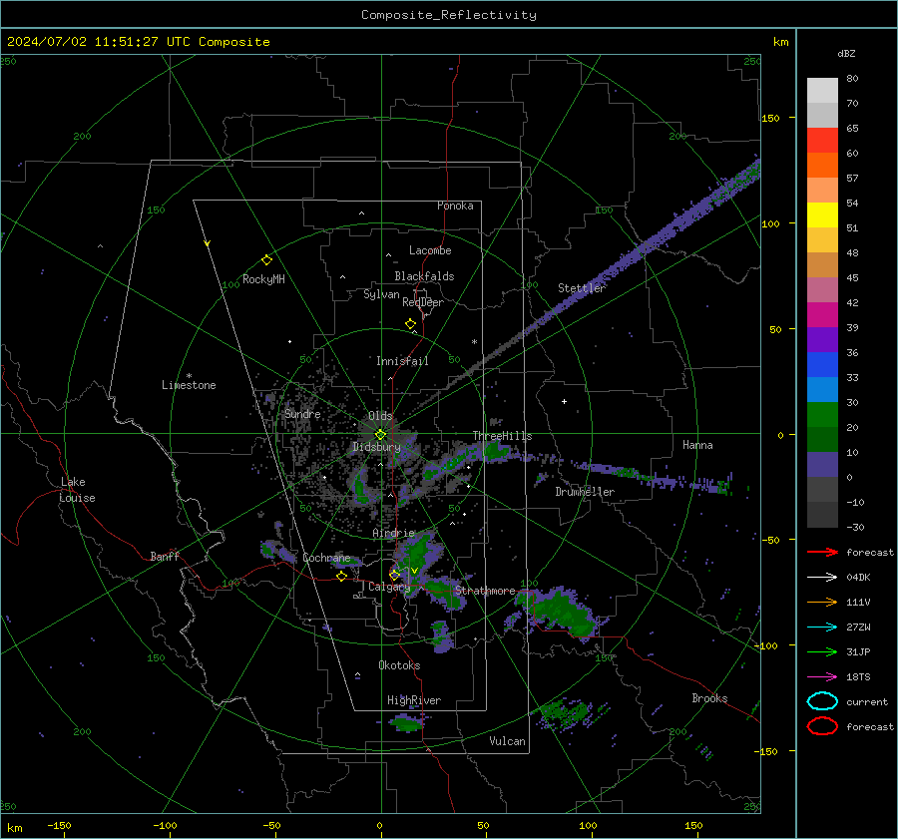The image size is (898, 839).
Task: Click the cyan current ellipse icon
Action: pyautogui.click(x=822, y=701)
